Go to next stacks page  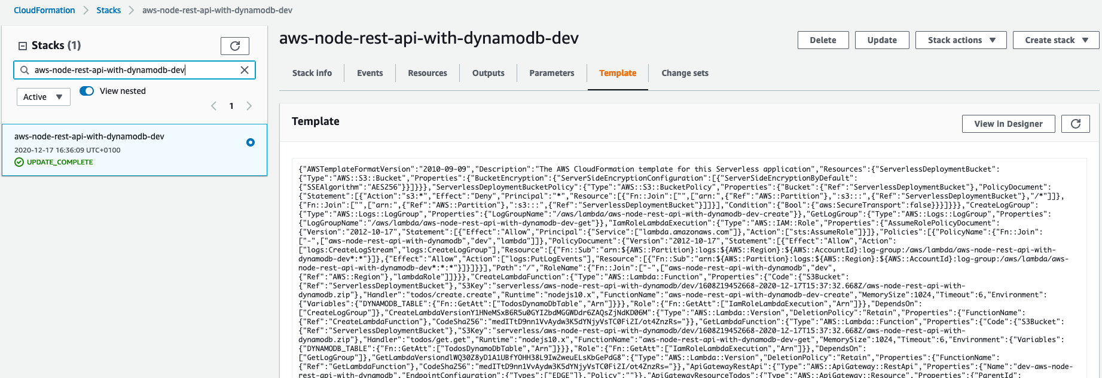click(249, 106)
